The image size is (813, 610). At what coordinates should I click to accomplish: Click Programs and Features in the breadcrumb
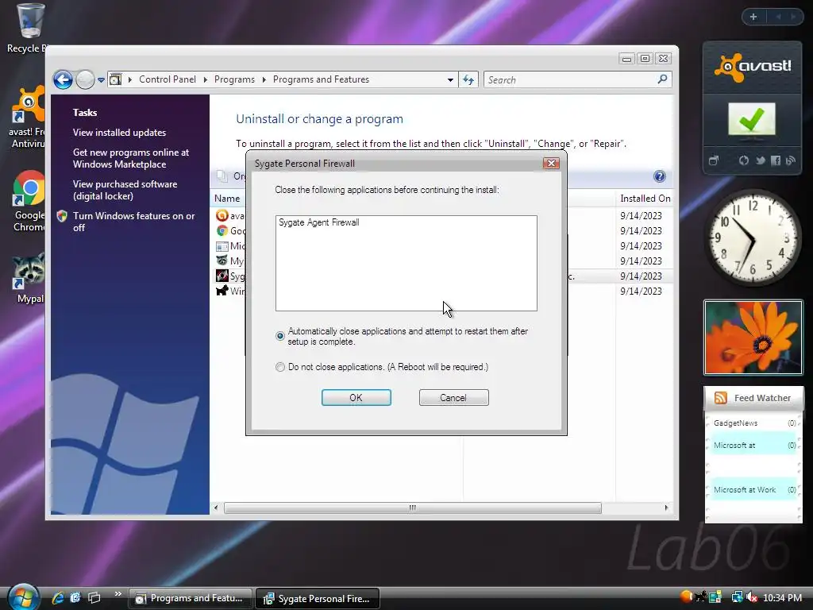tap(321, 79)
